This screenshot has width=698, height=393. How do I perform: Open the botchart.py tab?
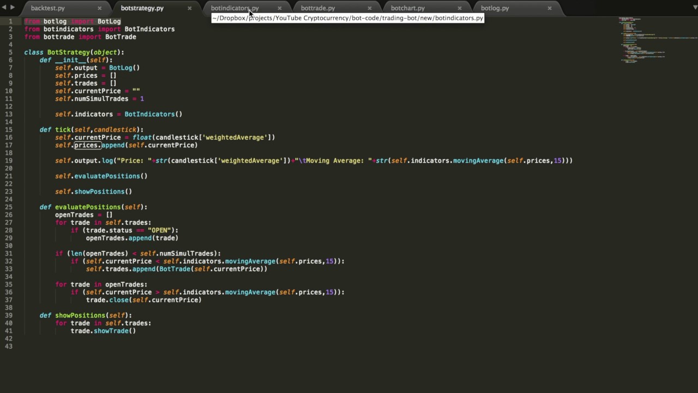coord(408,8)
